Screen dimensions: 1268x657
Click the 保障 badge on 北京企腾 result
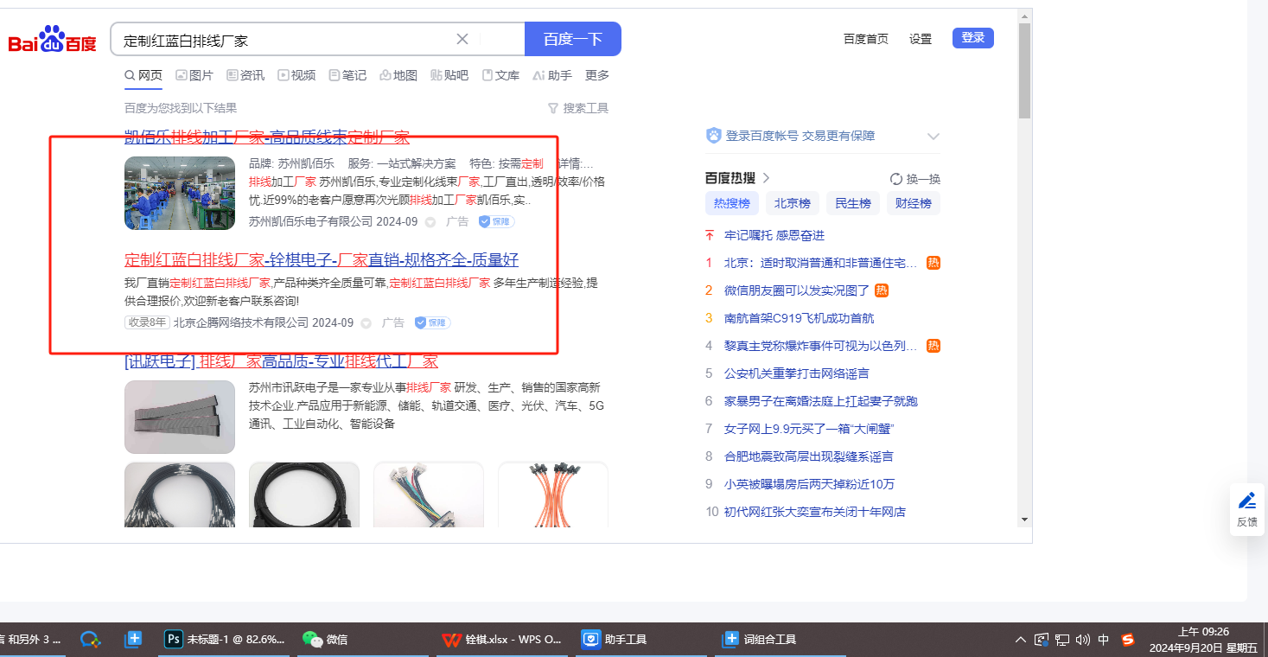(x=433, y=322)
